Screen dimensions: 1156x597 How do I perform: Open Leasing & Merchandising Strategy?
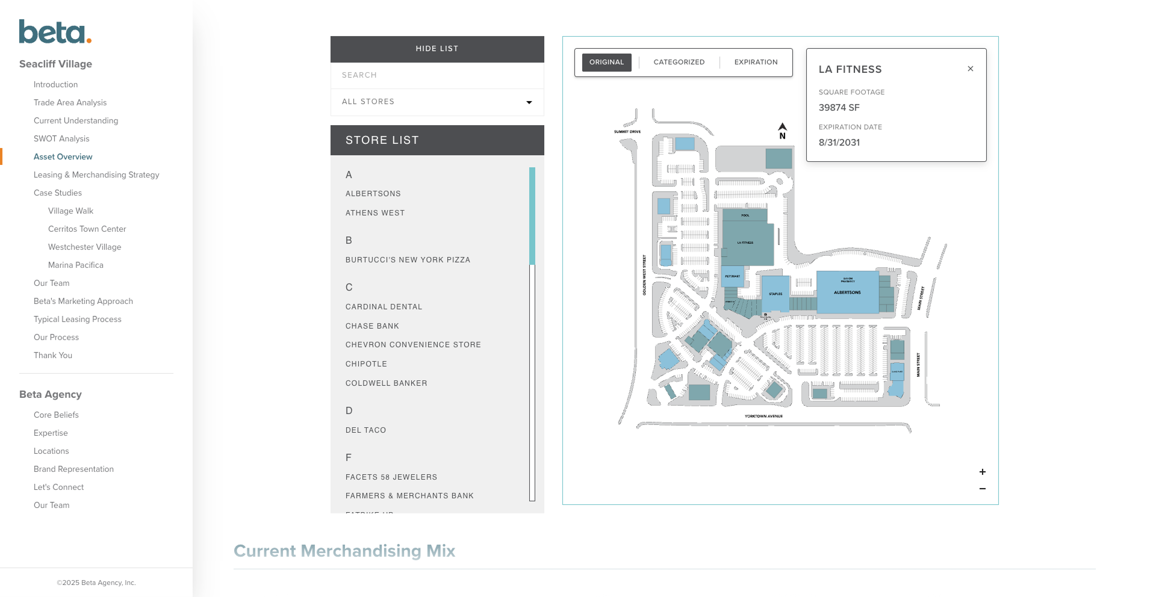pos(96,175)
